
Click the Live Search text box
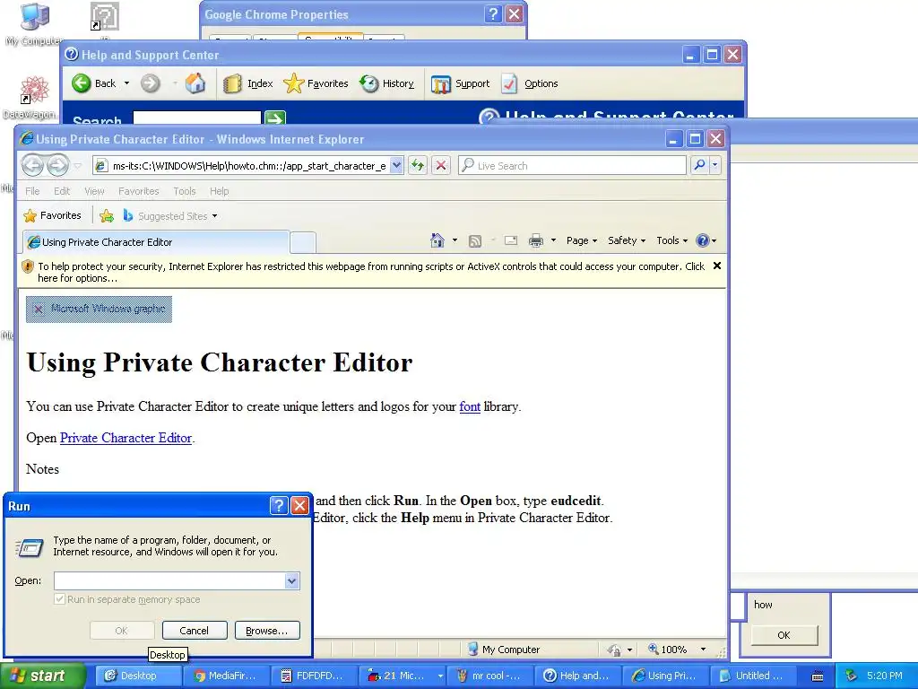point(573,166)
